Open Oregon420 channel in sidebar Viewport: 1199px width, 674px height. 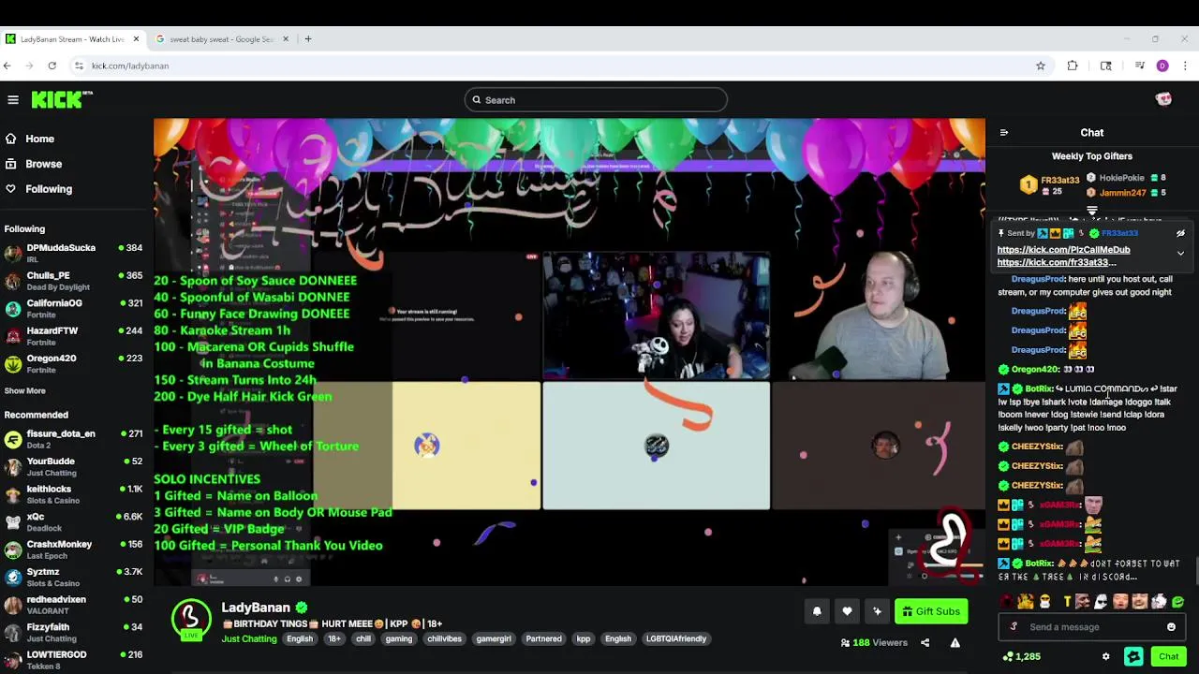[x=73, y=363]
